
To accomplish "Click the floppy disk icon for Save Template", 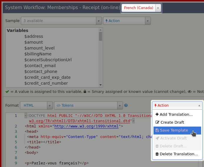I will coord(157,130).
